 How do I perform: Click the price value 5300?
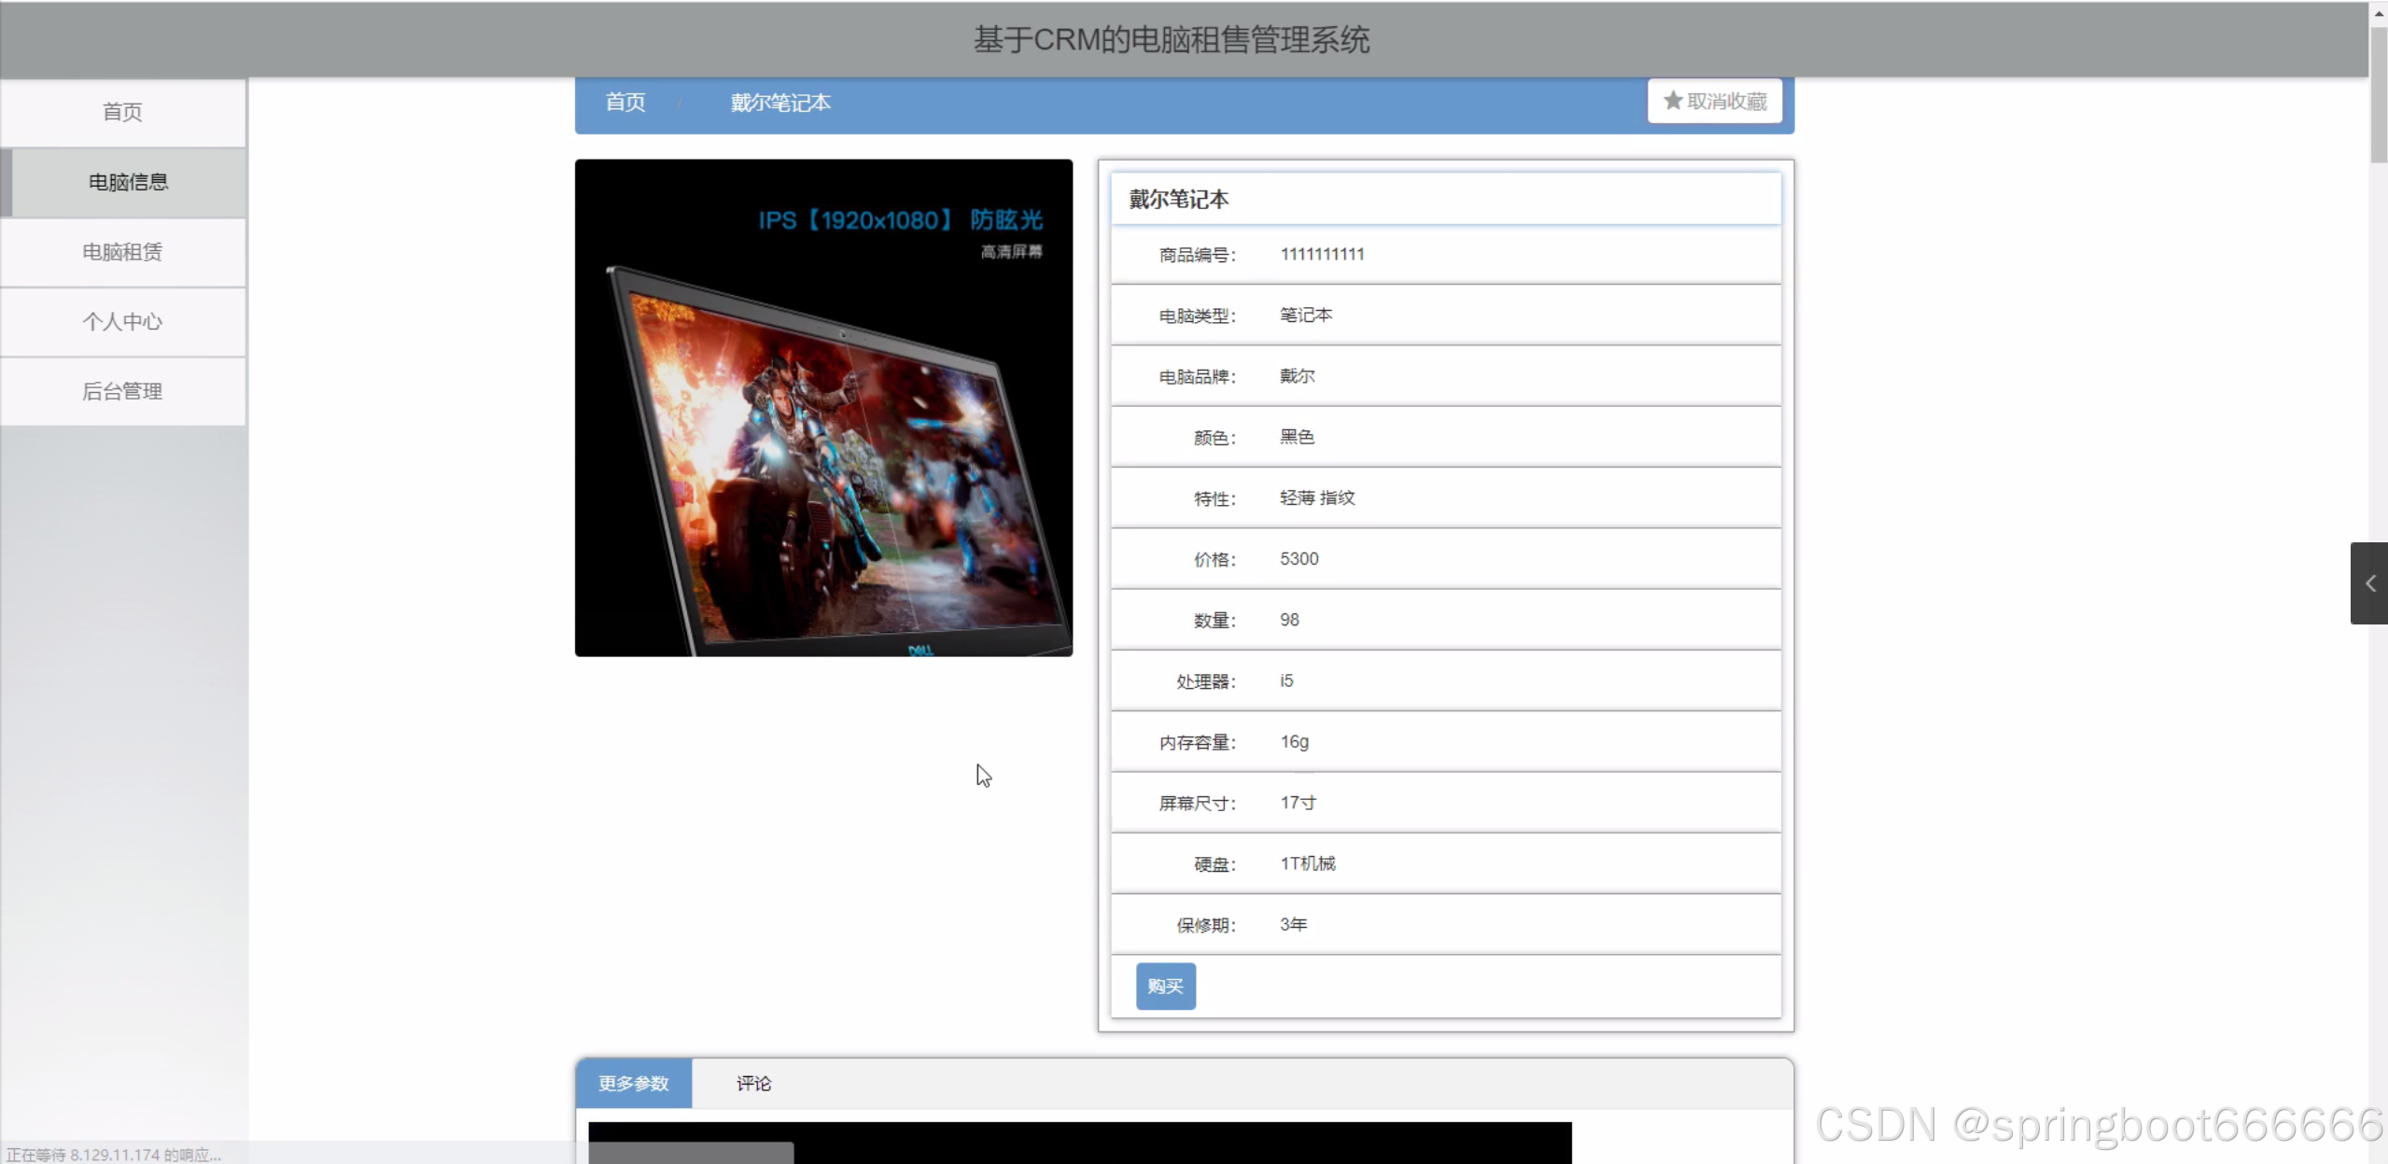click(1299, 558)
